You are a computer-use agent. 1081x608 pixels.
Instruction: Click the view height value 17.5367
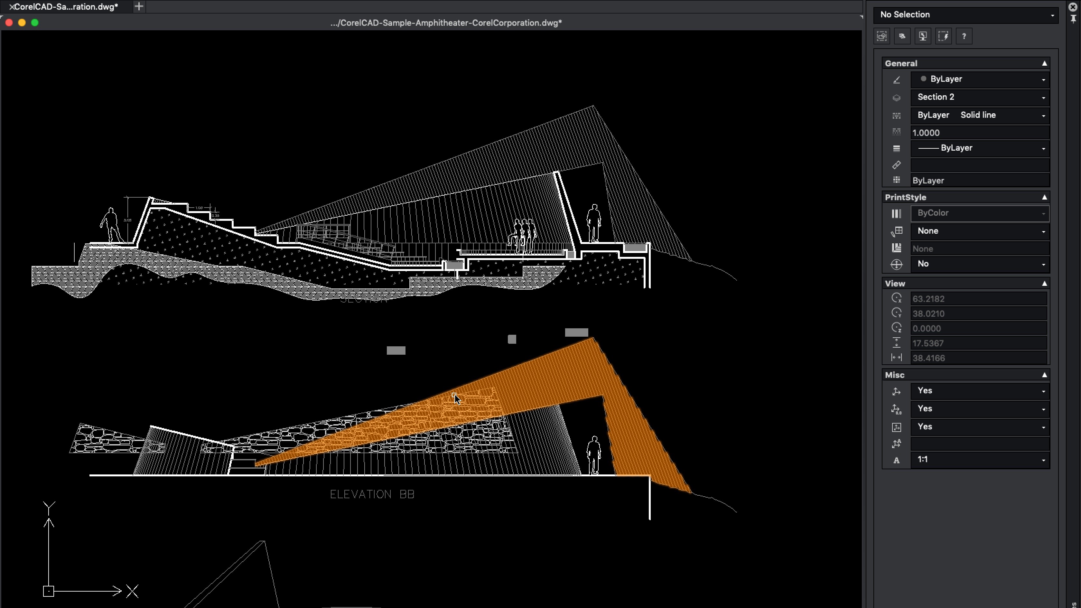[x=979, y=343]
